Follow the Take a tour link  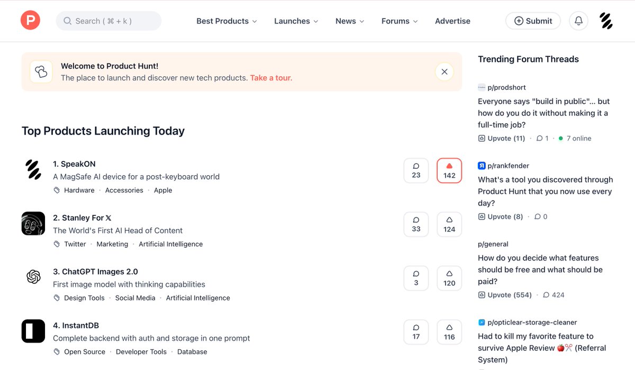point(271,78)
